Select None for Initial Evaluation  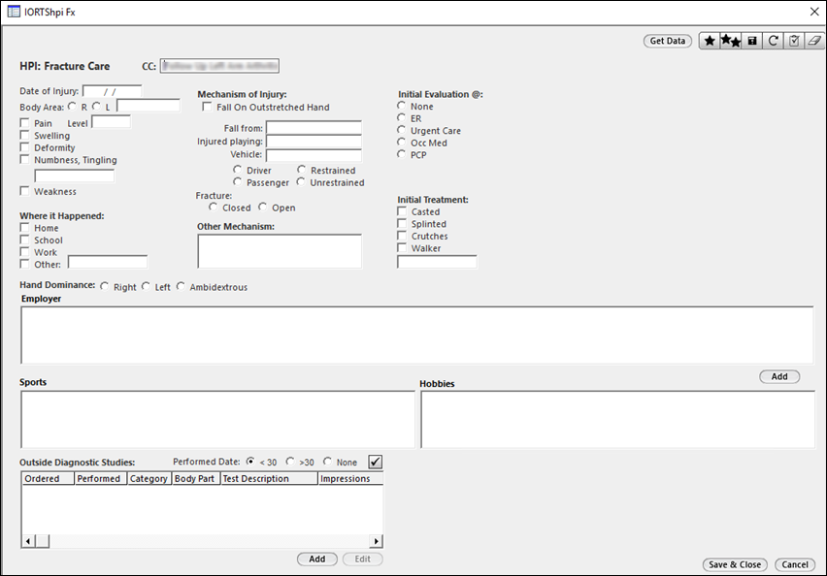[x=402, y=106]
